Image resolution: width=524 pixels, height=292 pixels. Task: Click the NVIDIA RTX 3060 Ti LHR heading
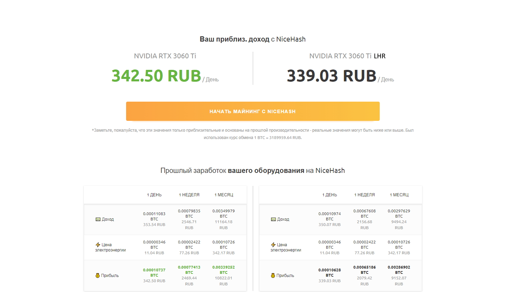coord(347,56)
